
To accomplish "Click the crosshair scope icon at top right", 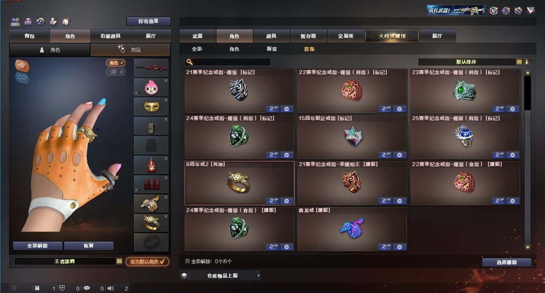I will tap(506, 11).
